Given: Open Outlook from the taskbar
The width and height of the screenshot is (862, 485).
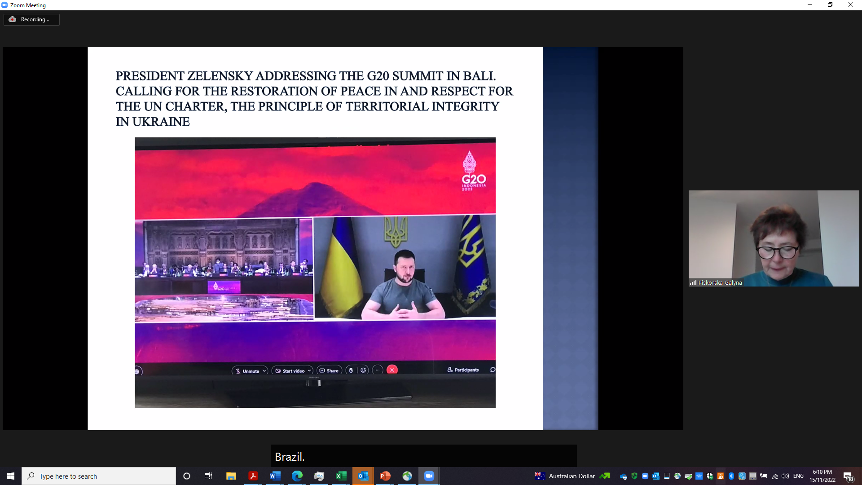Looking at the screenshot, I should coord(363,476).
